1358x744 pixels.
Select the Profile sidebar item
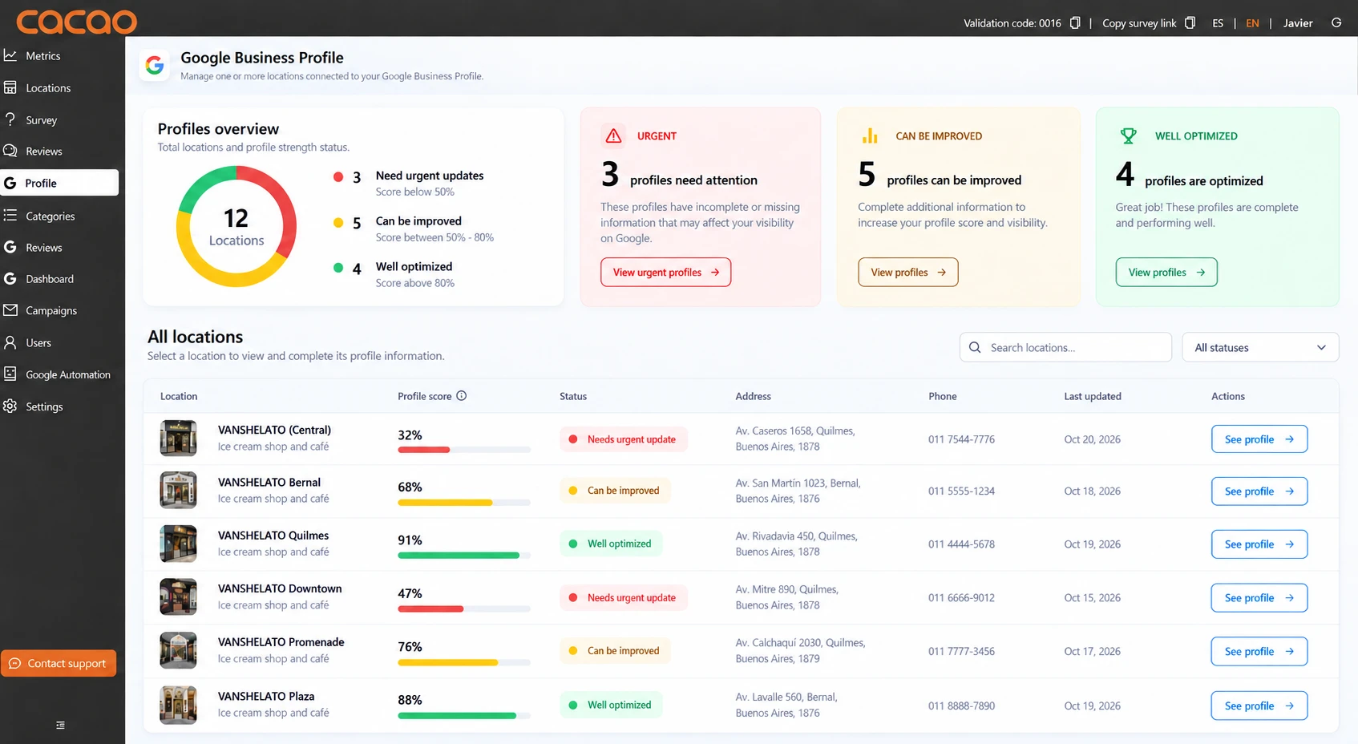coord(59,183)
